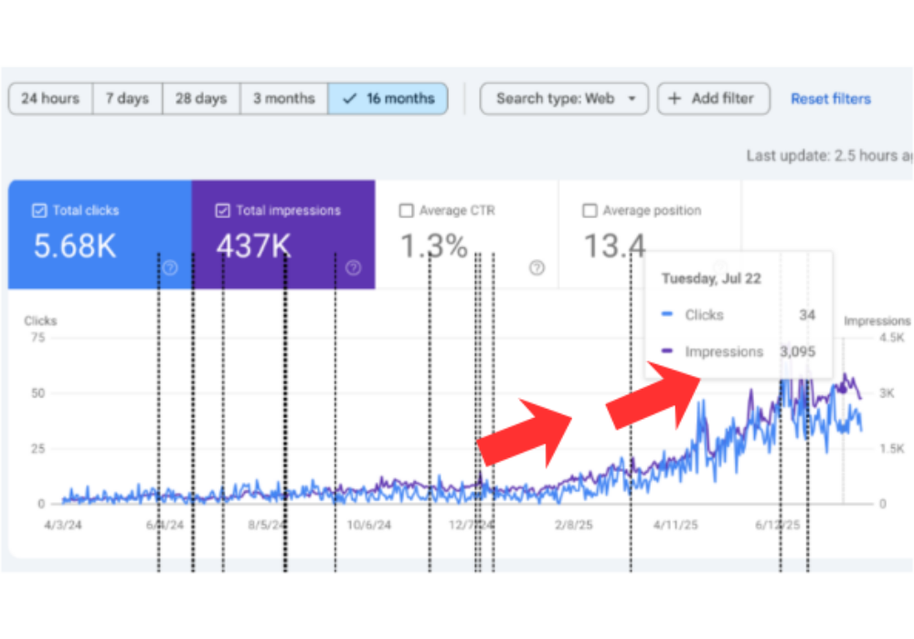Open help icon on Total impressions card

(x=354, y=267)
